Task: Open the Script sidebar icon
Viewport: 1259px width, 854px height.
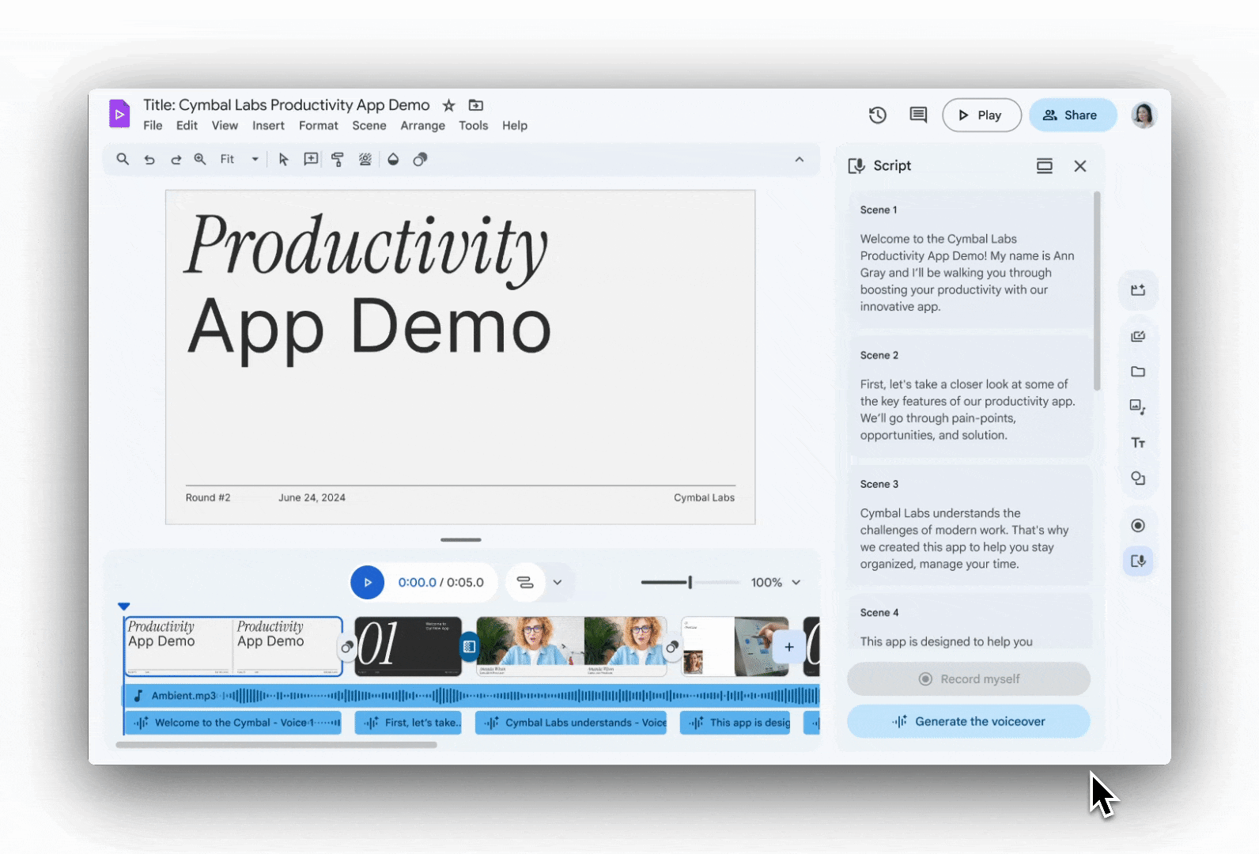Action: 1138,561
